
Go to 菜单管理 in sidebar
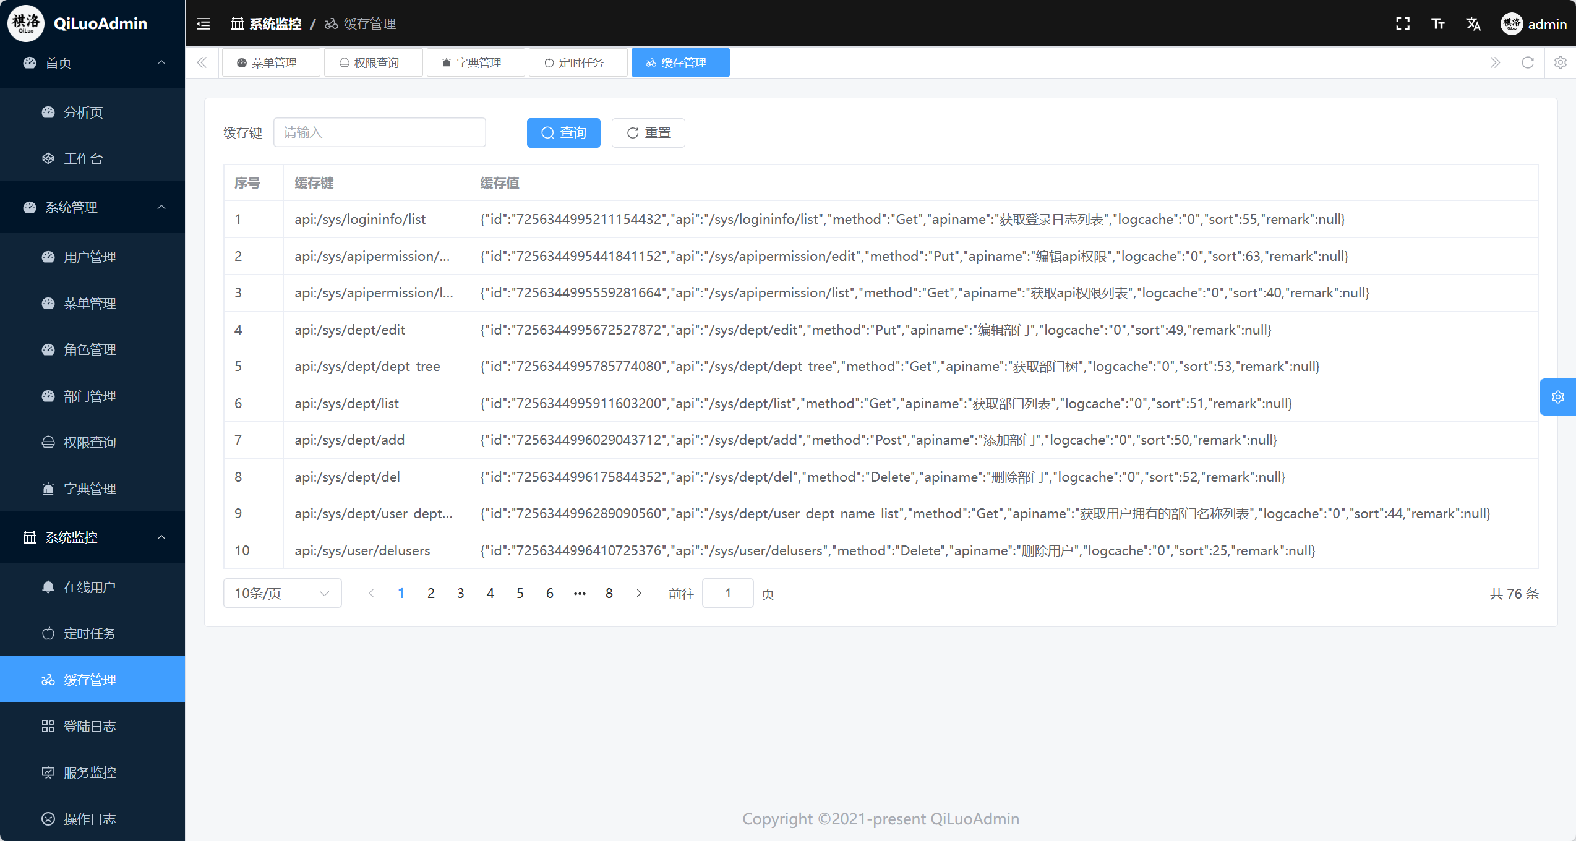93,303
